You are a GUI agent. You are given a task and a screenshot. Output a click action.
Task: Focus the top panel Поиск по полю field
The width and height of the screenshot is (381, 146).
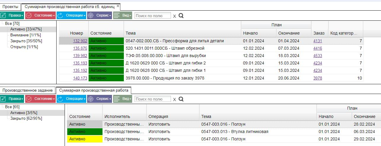153,16
